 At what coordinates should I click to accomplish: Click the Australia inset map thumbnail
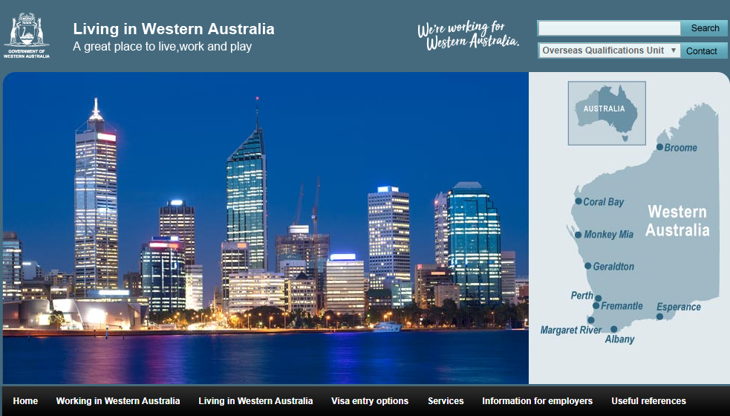[x=607, y=113]
